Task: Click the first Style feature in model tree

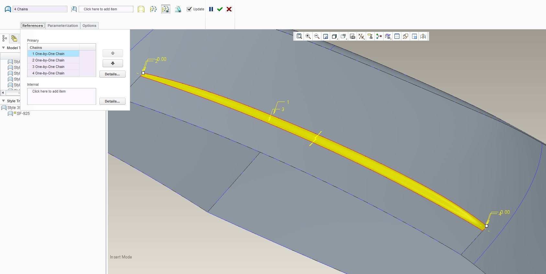Action: pos(14,62)
